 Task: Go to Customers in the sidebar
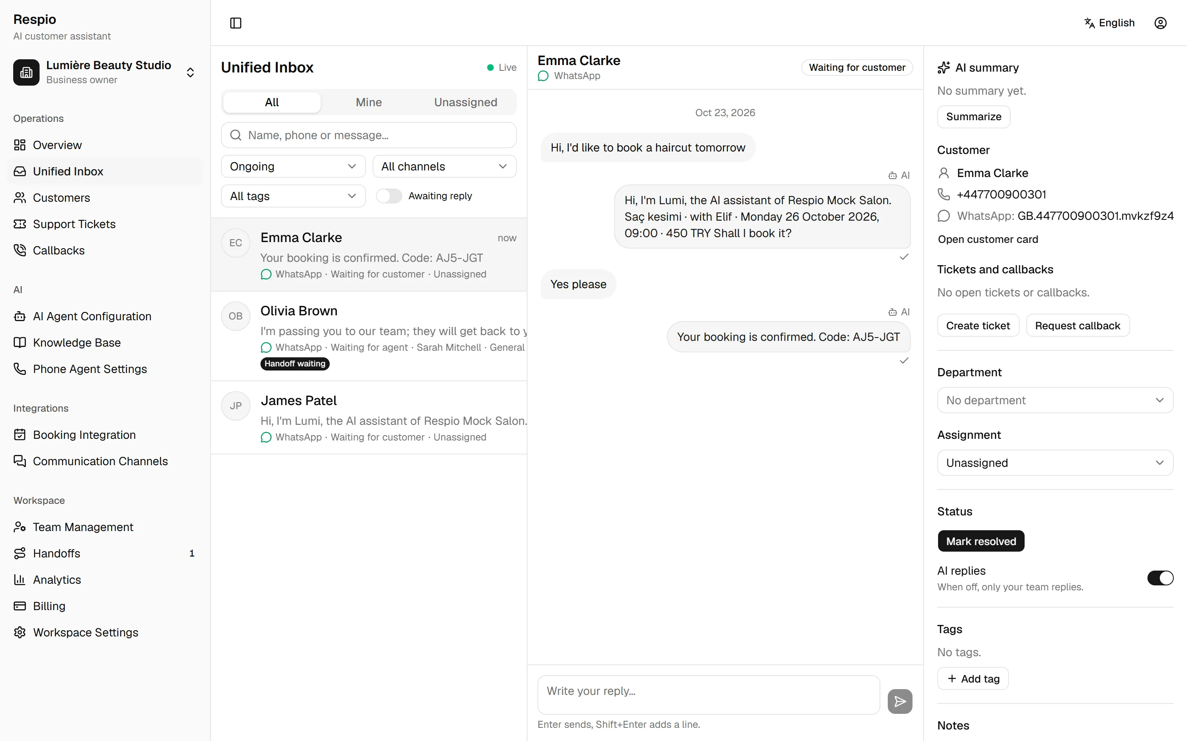[105, 198]
